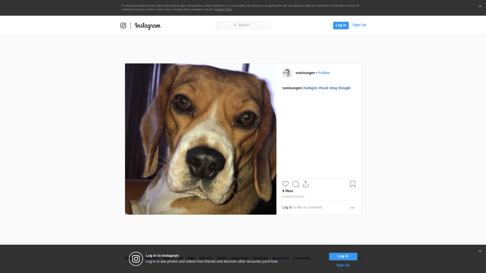The image size is (486, 273).
Task: Save the post with bookmark icon
Action: click(x=353, y=184)
